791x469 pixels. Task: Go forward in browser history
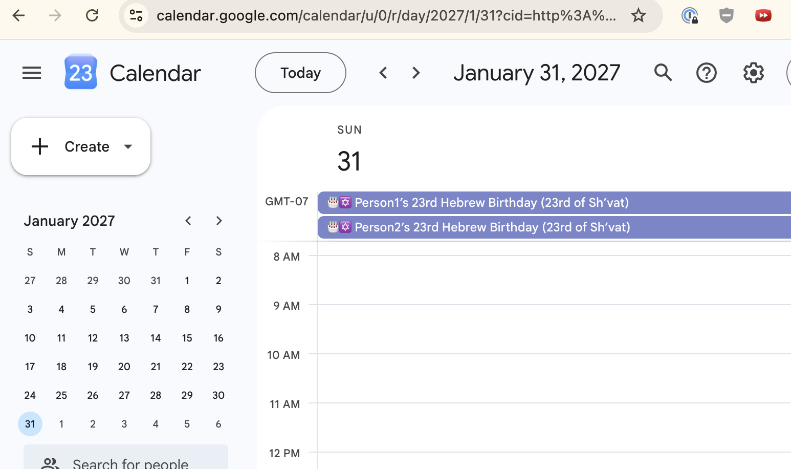pyautogui.click(x=55, y=15)
